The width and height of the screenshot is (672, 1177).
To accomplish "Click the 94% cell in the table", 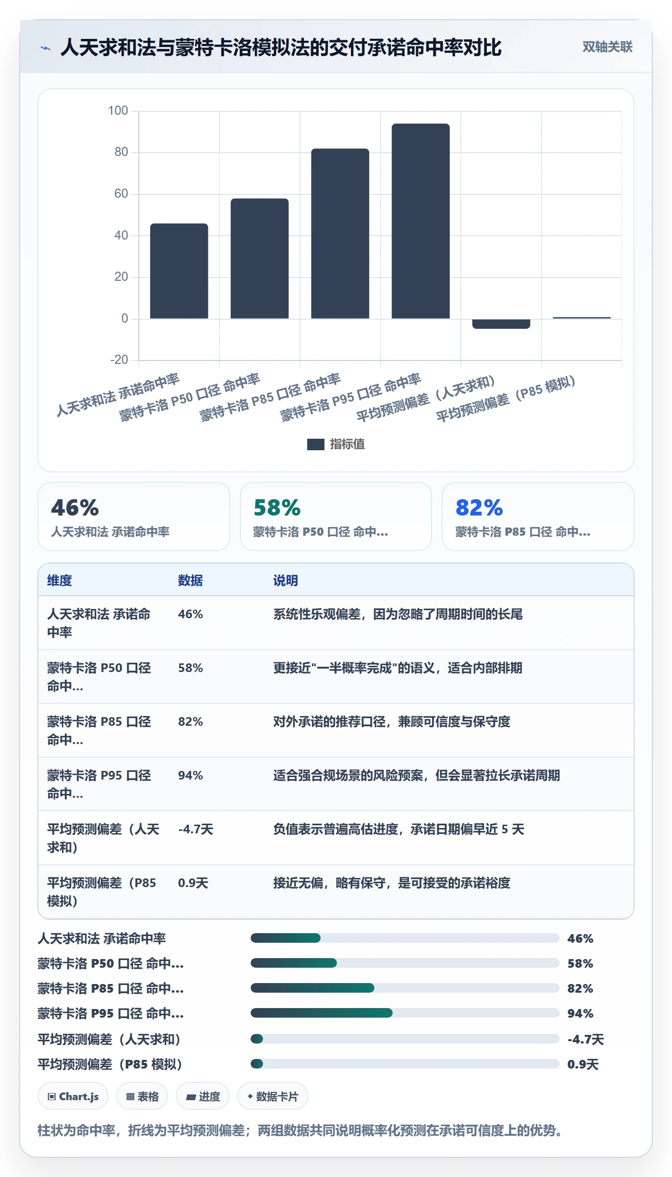I will [191, 775].
